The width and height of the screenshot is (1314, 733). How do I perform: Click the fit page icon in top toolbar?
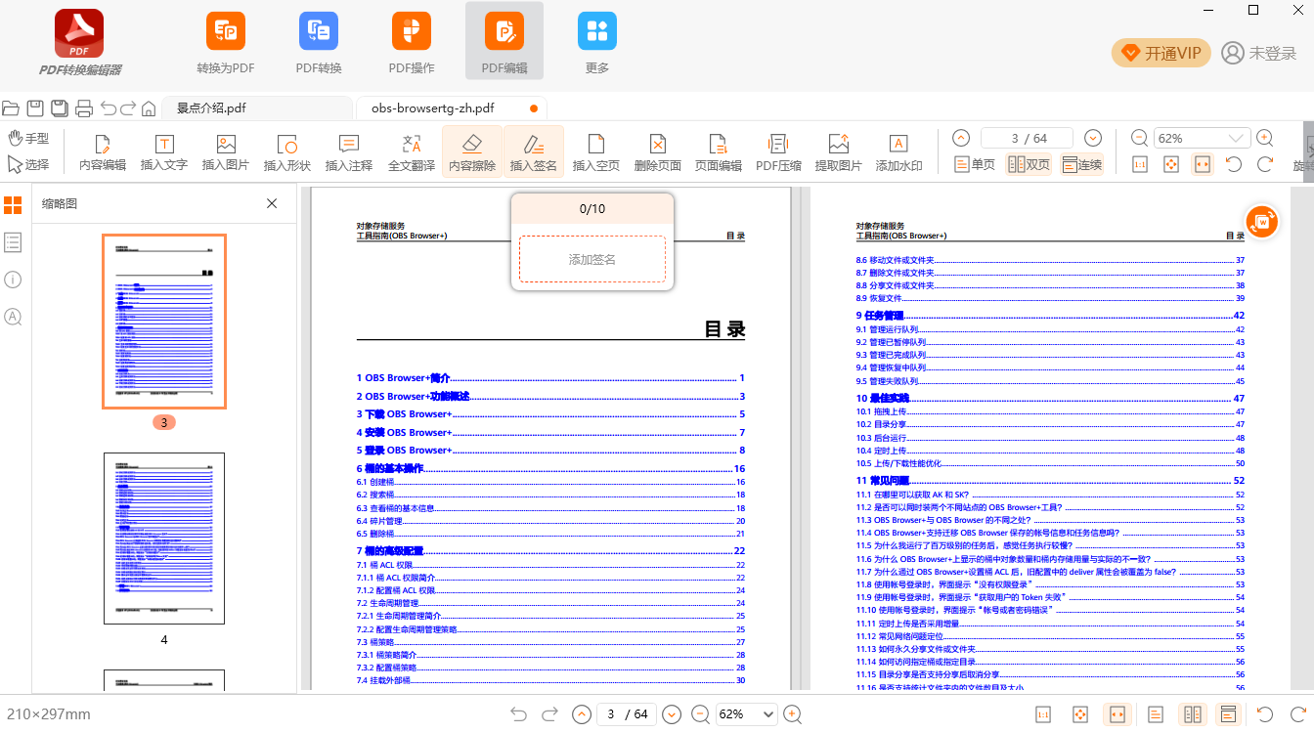1171,165
